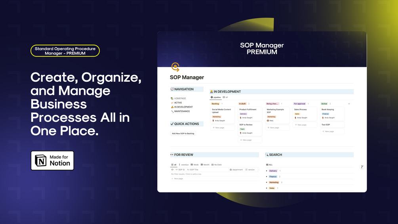This screenshot has height=224, width=398.
Task: Click the eyes icon beside FOR REVIEW
Action: [x=172, y=155]
